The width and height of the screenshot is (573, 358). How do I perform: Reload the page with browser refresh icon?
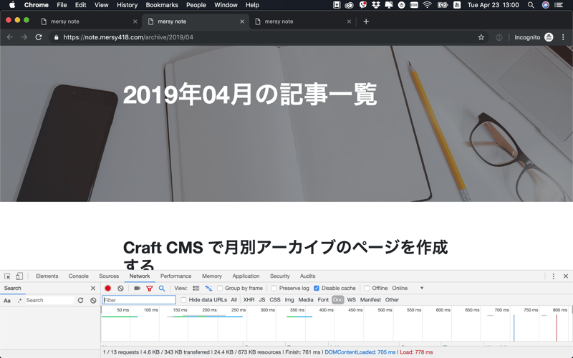pos(39,37)
